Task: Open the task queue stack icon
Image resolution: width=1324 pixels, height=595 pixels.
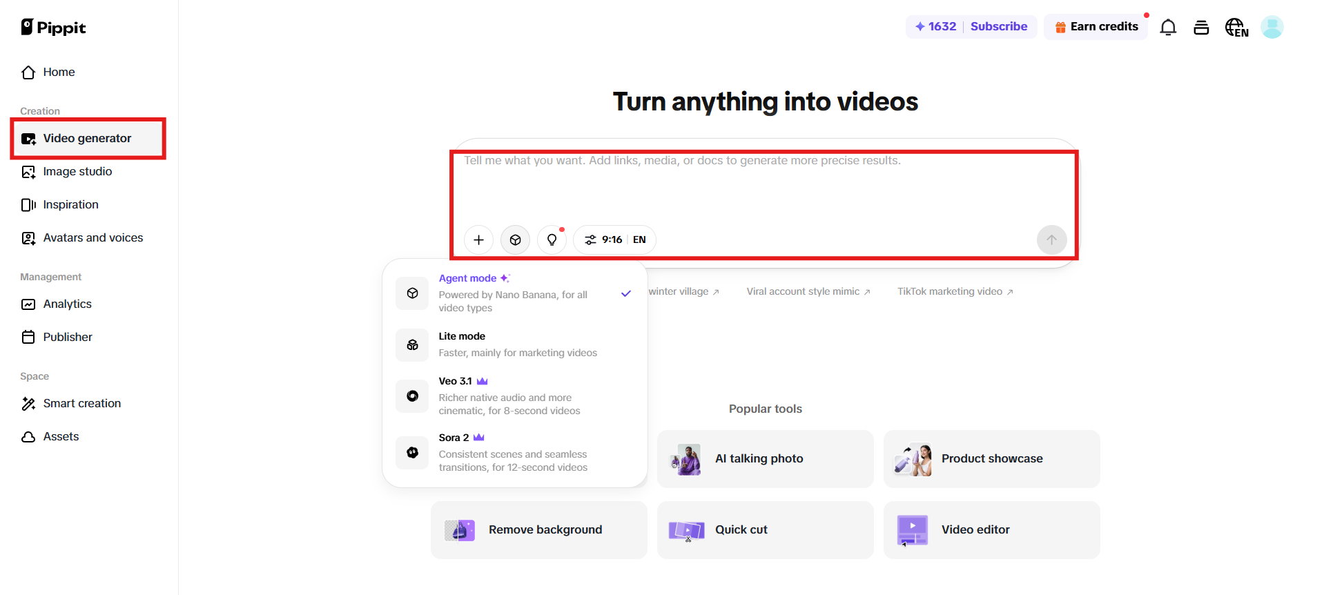Action: [x=1201, y=28]
